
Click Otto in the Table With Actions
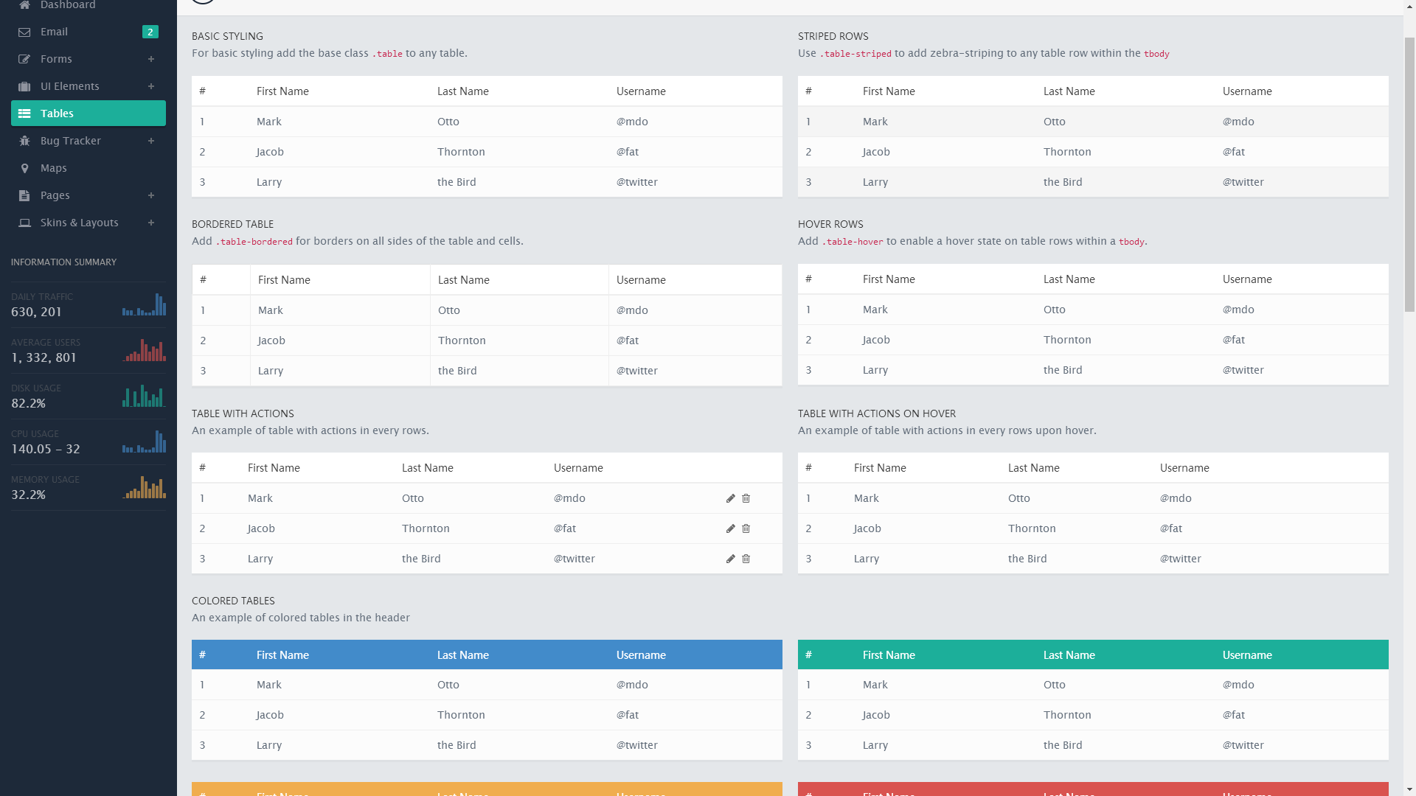coord(413,499)
